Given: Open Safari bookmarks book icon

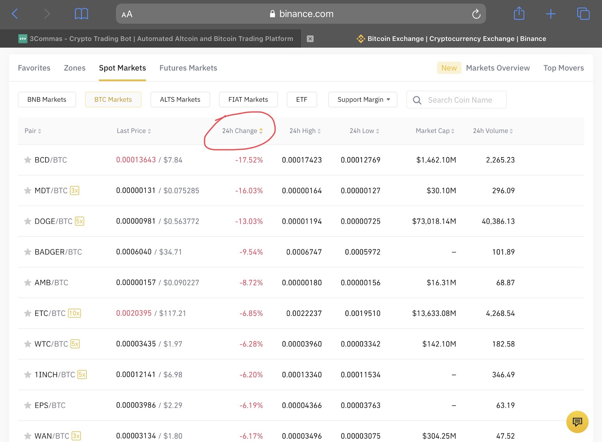Looking at the screenshot, I should [x=81, y=14].
